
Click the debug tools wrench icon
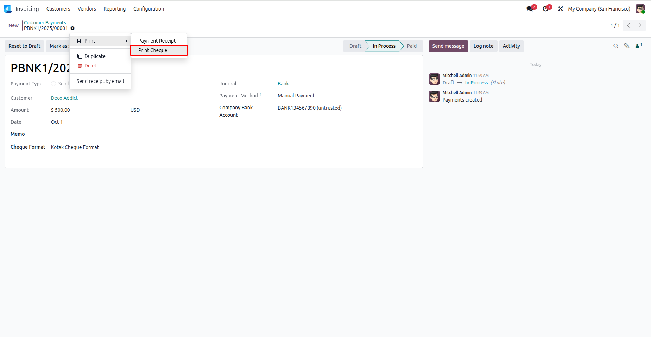click(x=561, y=9)
